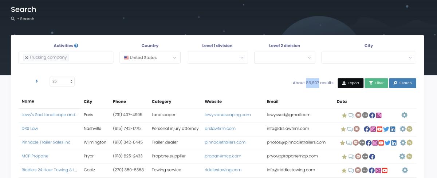The width and height of the screenshot is (437, 178).
Task: Open the pinnacletrailers.com website link
Action: pyautogui.click(x=225, y=142)
